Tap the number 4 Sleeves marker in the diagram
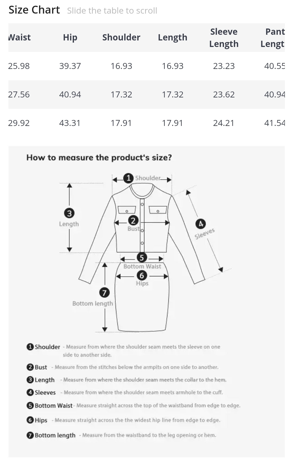The height and width of the screenshot is (462, 293). point(200,224)
